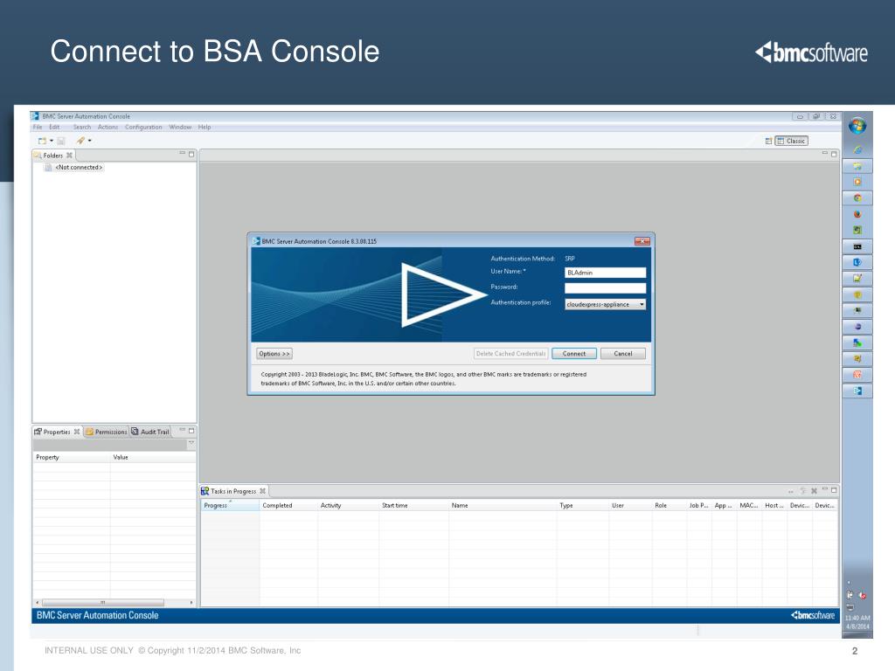Switch to the Audit Trail tab

coord(150,432)
